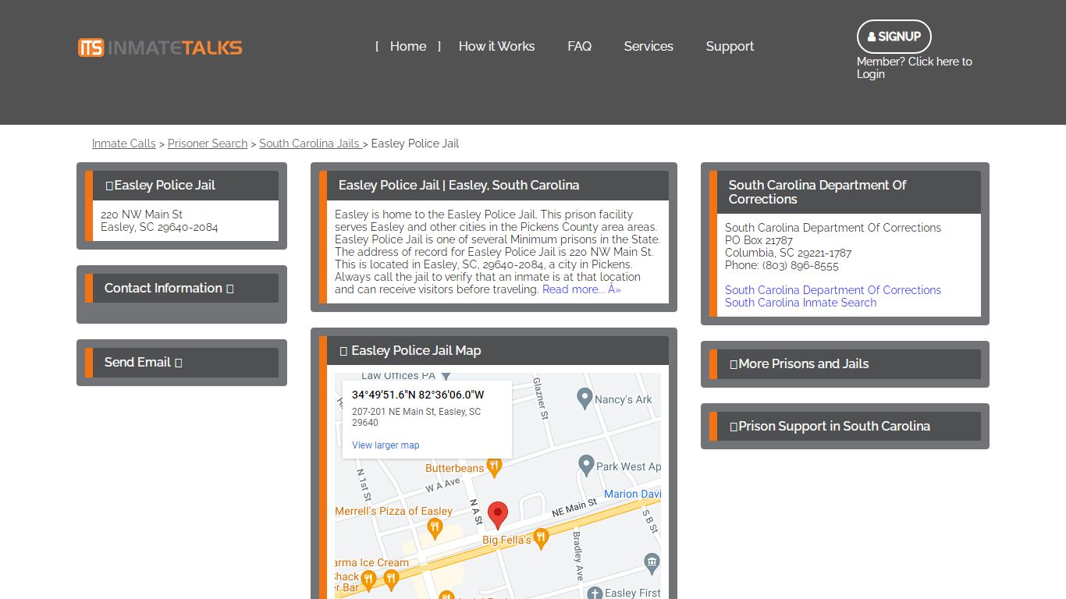This screenshot has height=599, width=1066.
Task: Expand Prison Support in South Carolina panel
Action: click(x=845, y=426)
